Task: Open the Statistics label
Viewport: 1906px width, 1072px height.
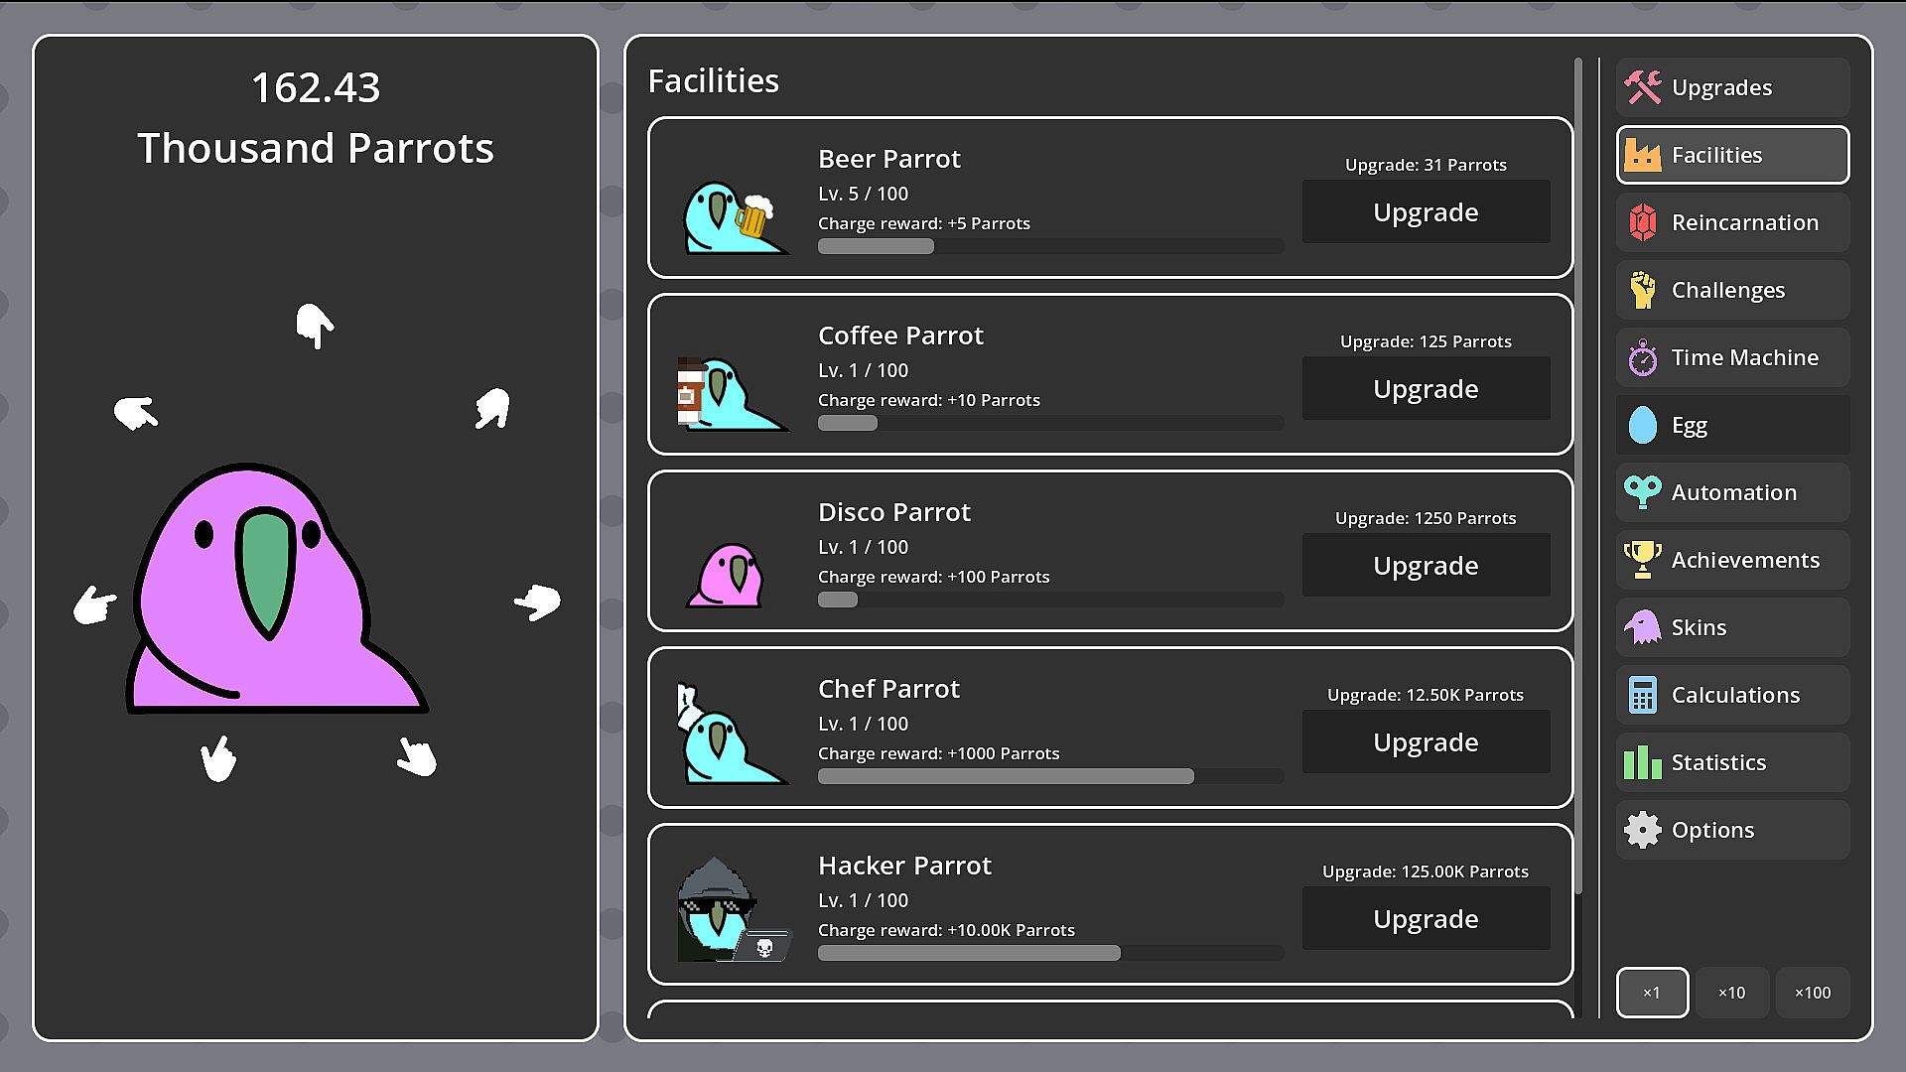Action: (x=1718, y=762)
